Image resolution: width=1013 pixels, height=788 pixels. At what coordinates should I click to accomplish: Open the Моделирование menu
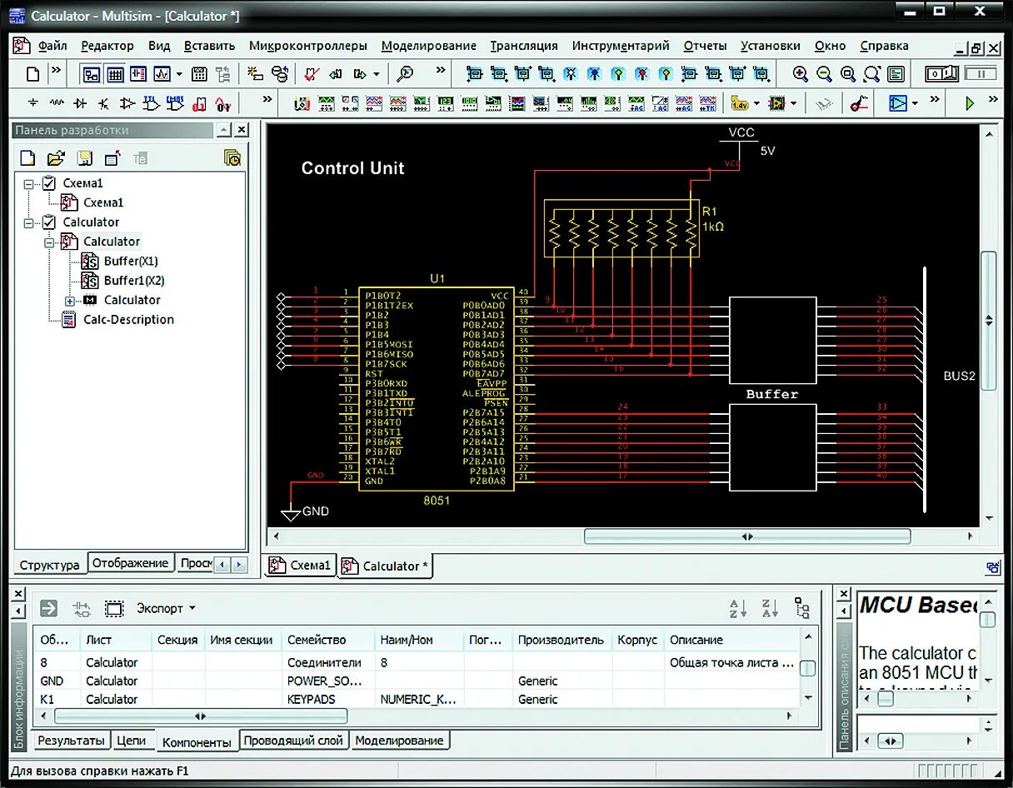pos(429,46)
